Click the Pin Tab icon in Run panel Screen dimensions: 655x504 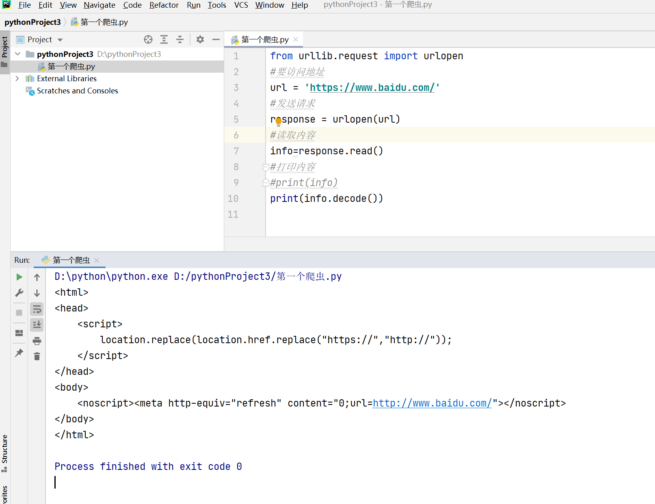[19, 353]
